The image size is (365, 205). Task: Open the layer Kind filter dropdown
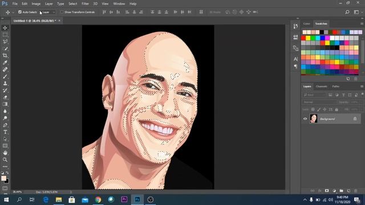314,95
